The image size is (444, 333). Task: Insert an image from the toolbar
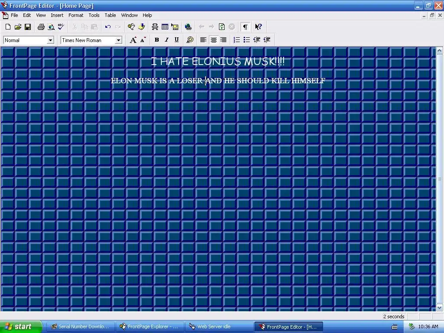coord(175,27)
